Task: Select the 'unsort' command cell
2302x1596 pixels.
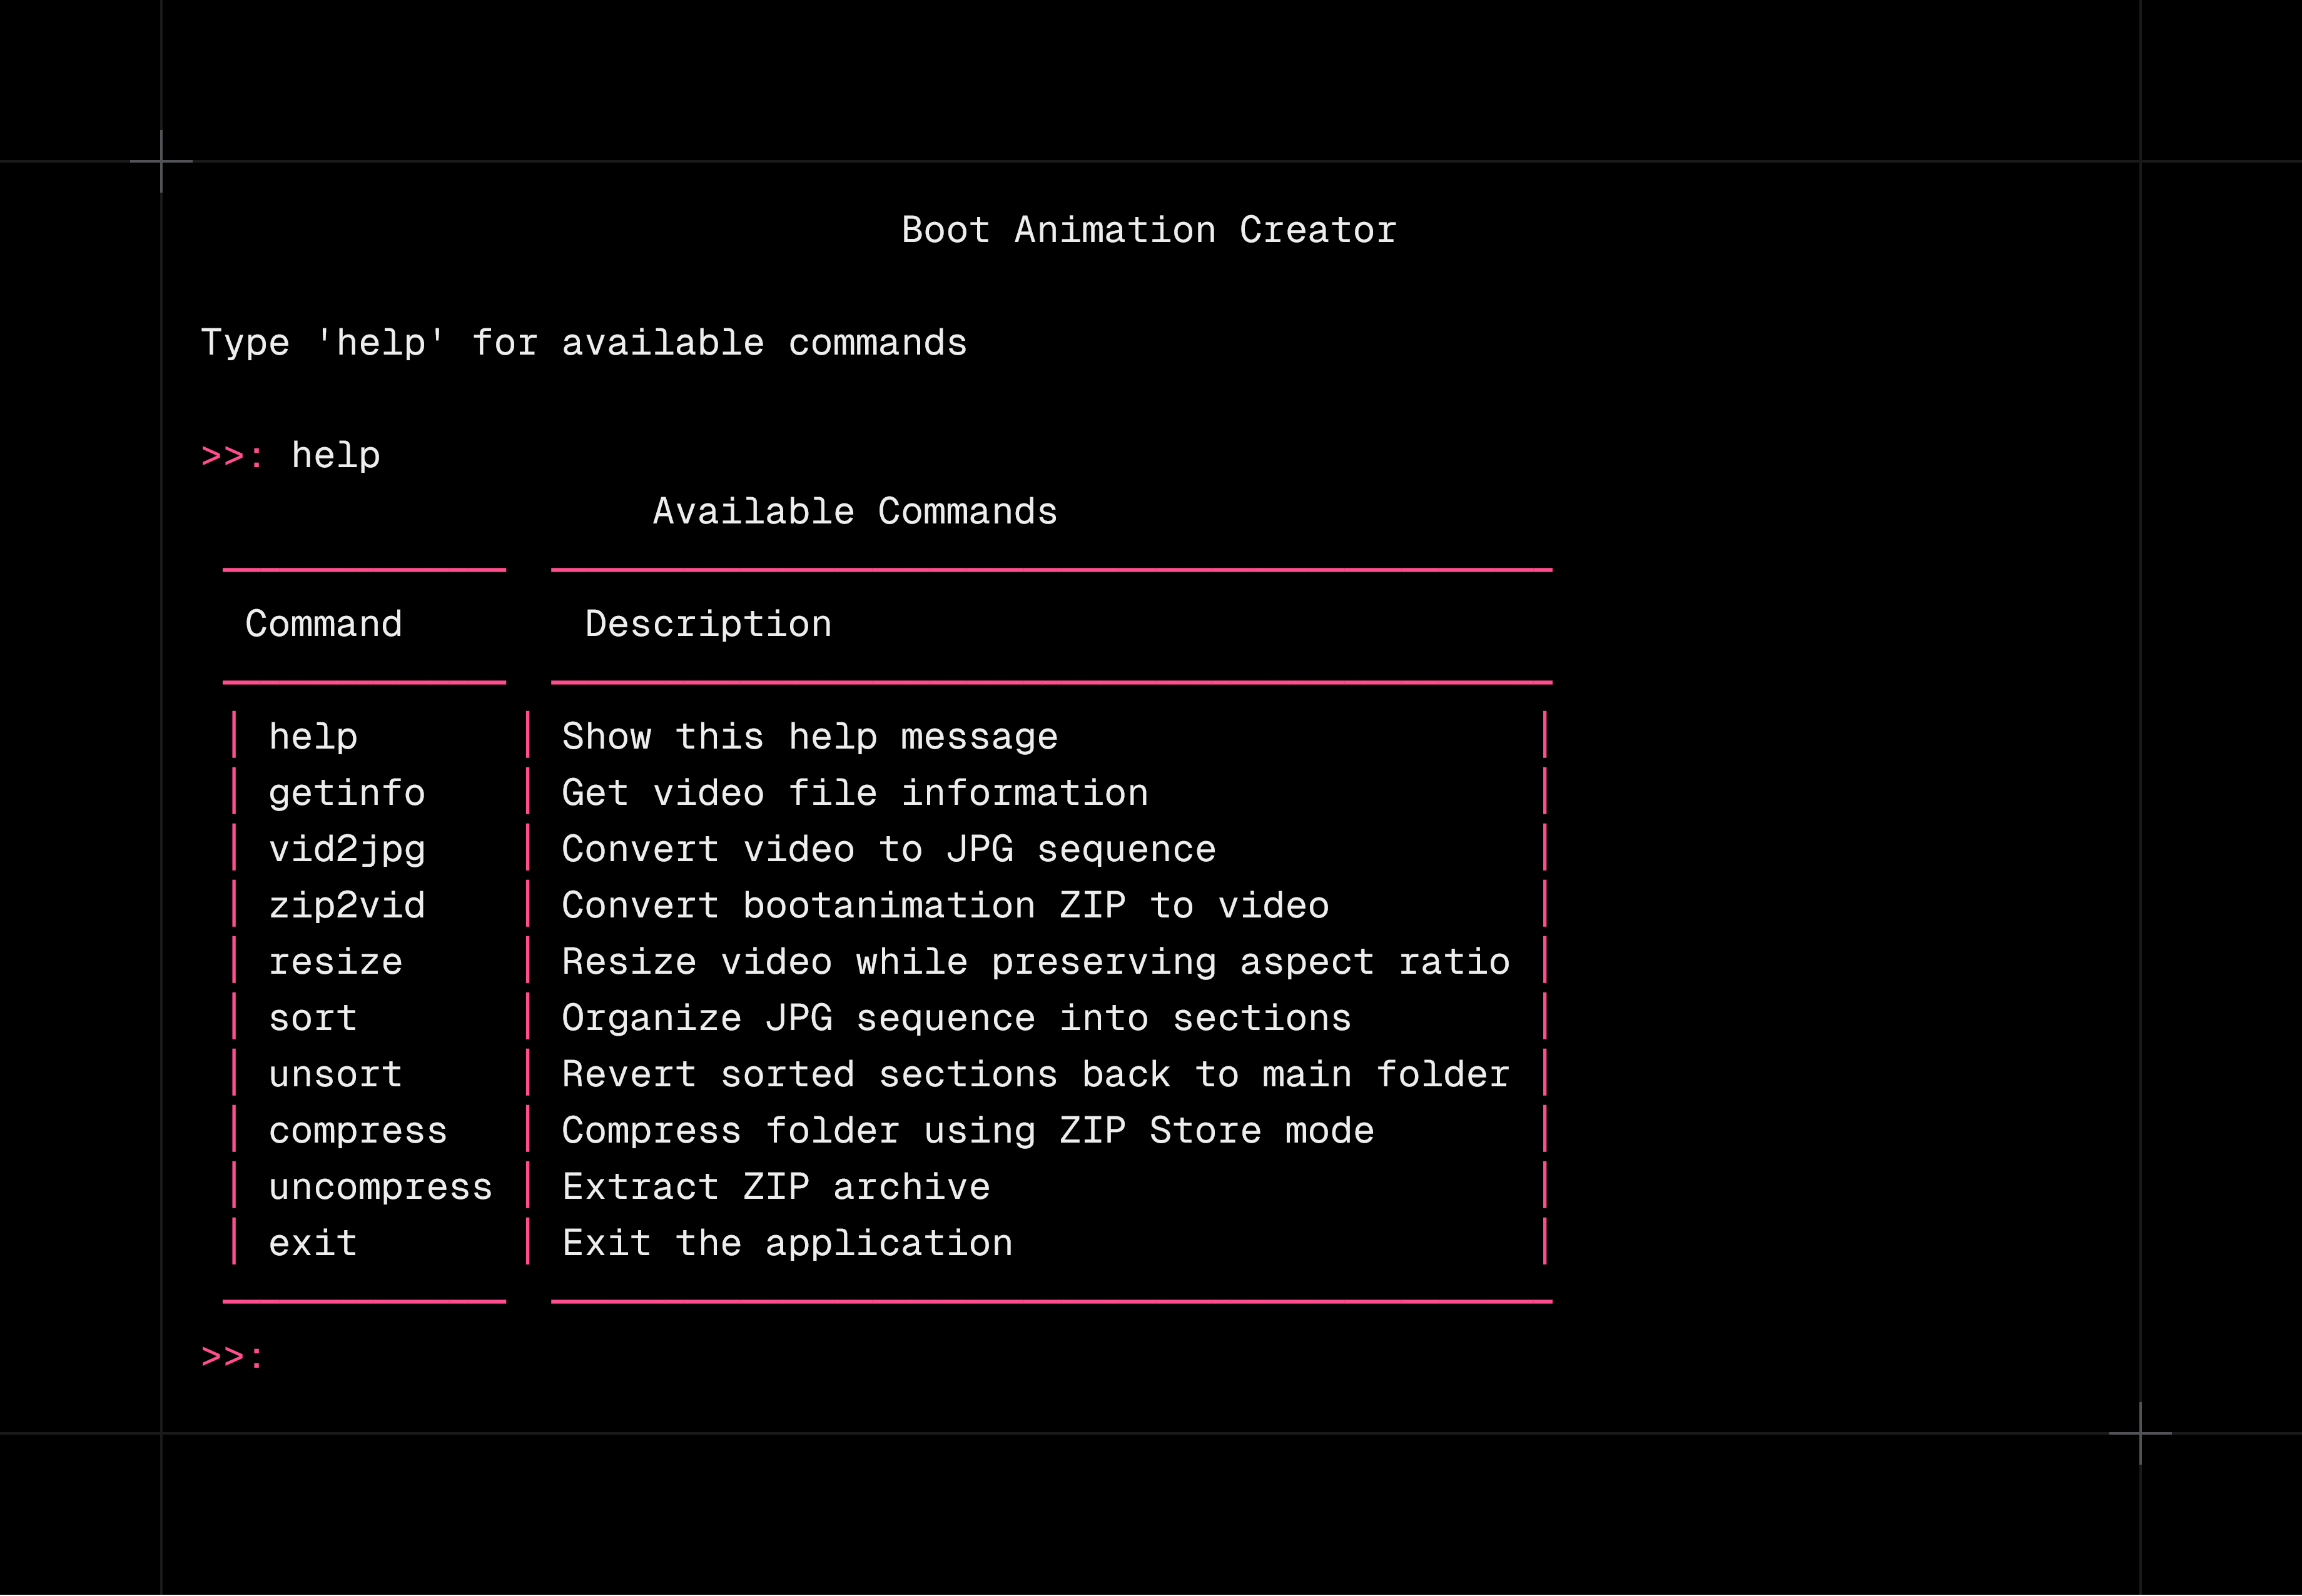Action: [336, 1074]
